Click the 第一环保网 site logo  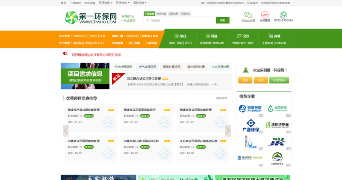tap(91, 18)
